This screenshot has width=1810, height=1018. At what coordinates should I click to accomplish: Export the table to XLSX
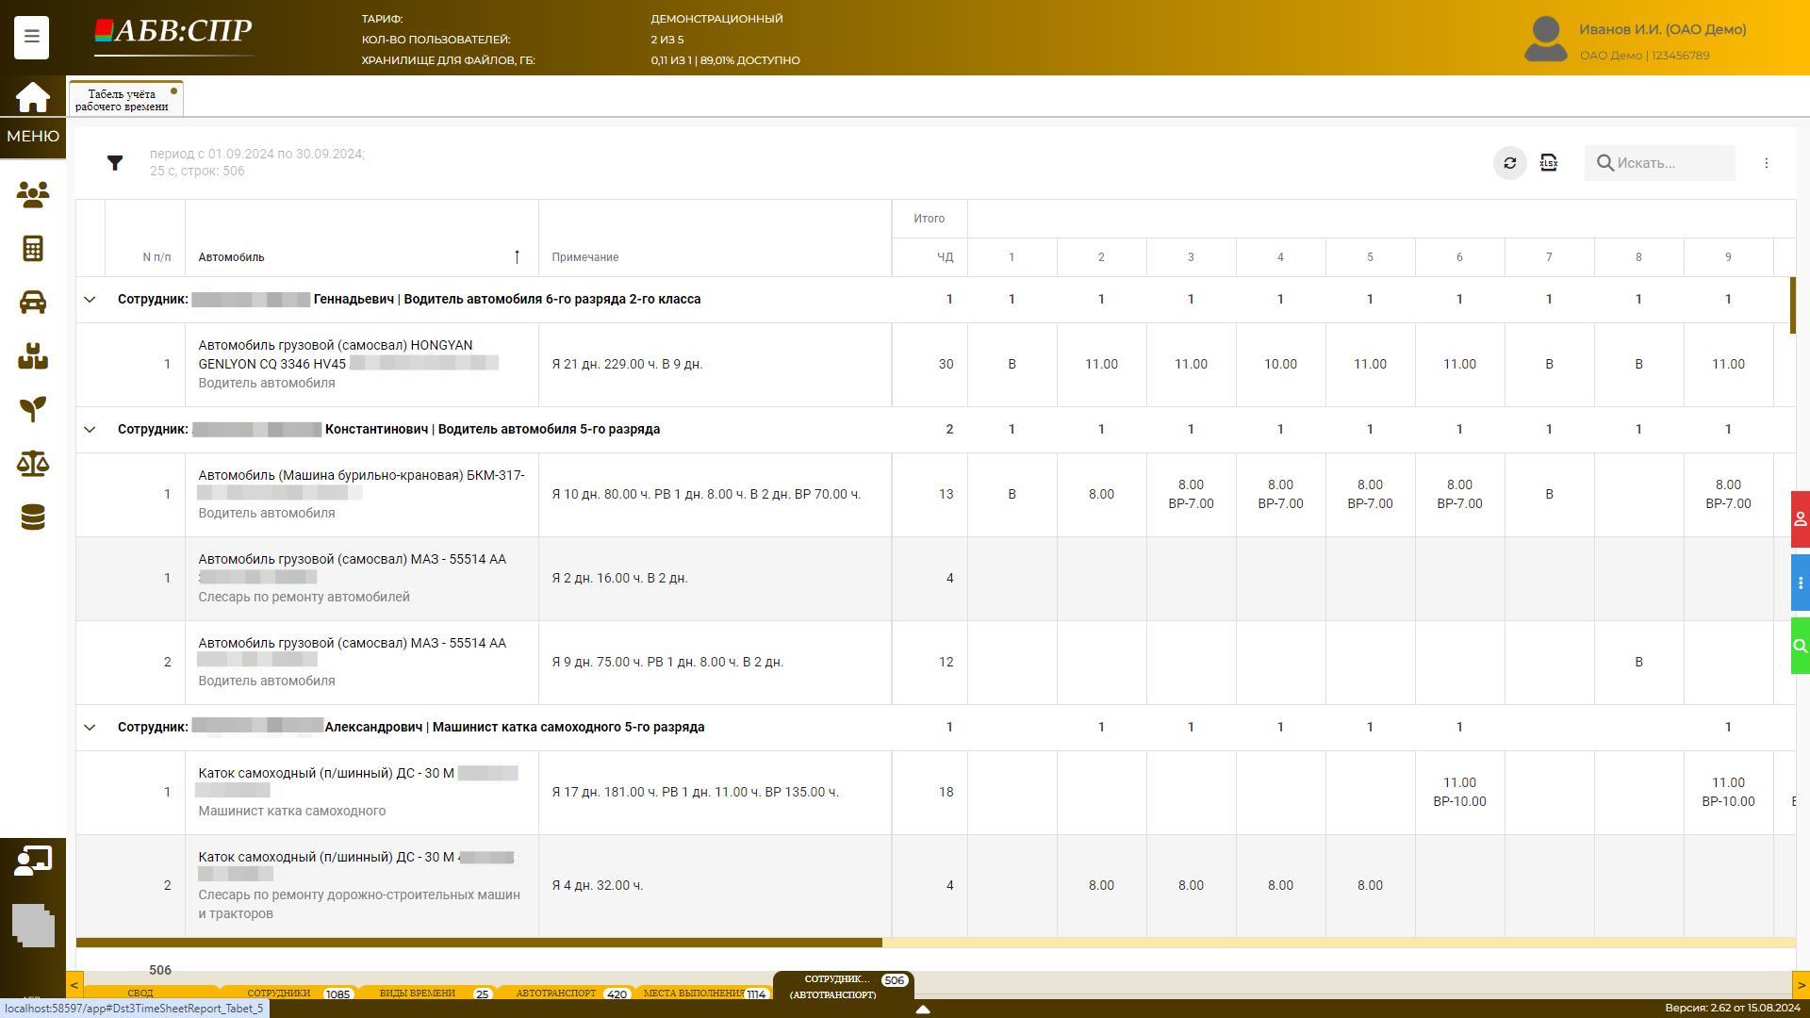[x=1549, y=163]
